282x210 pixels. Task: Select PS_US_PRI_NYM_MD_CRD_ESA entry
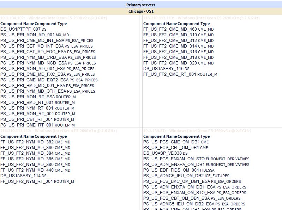[x=48, y=57]
